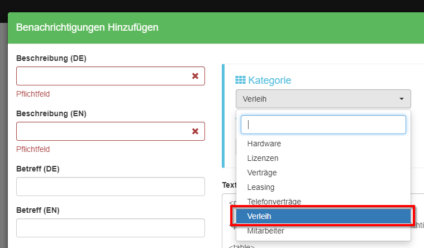Select Mitarbeiter from the category list

tap(323, 231)
